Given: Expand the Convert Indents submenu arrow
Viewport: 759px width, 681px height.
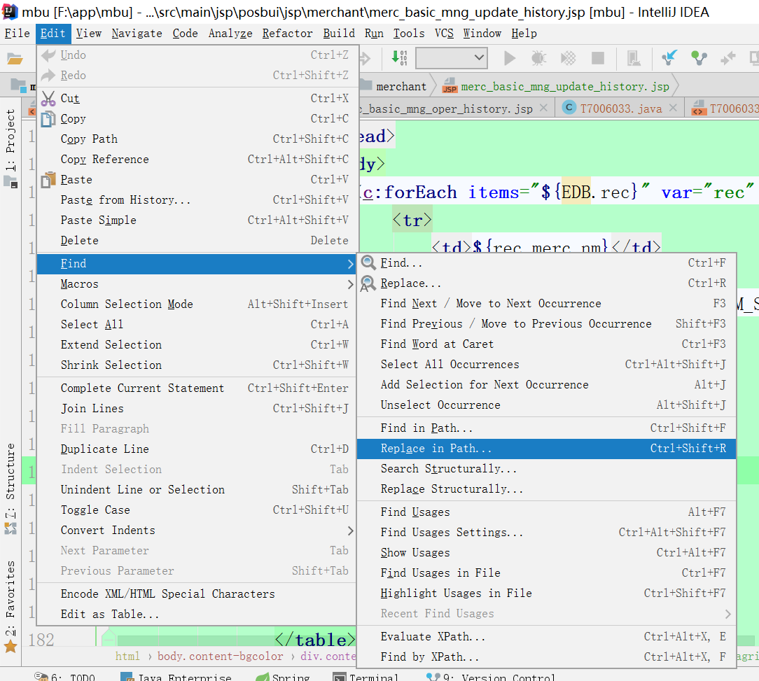Looking at the screenshot, I should tap(351, 531).
